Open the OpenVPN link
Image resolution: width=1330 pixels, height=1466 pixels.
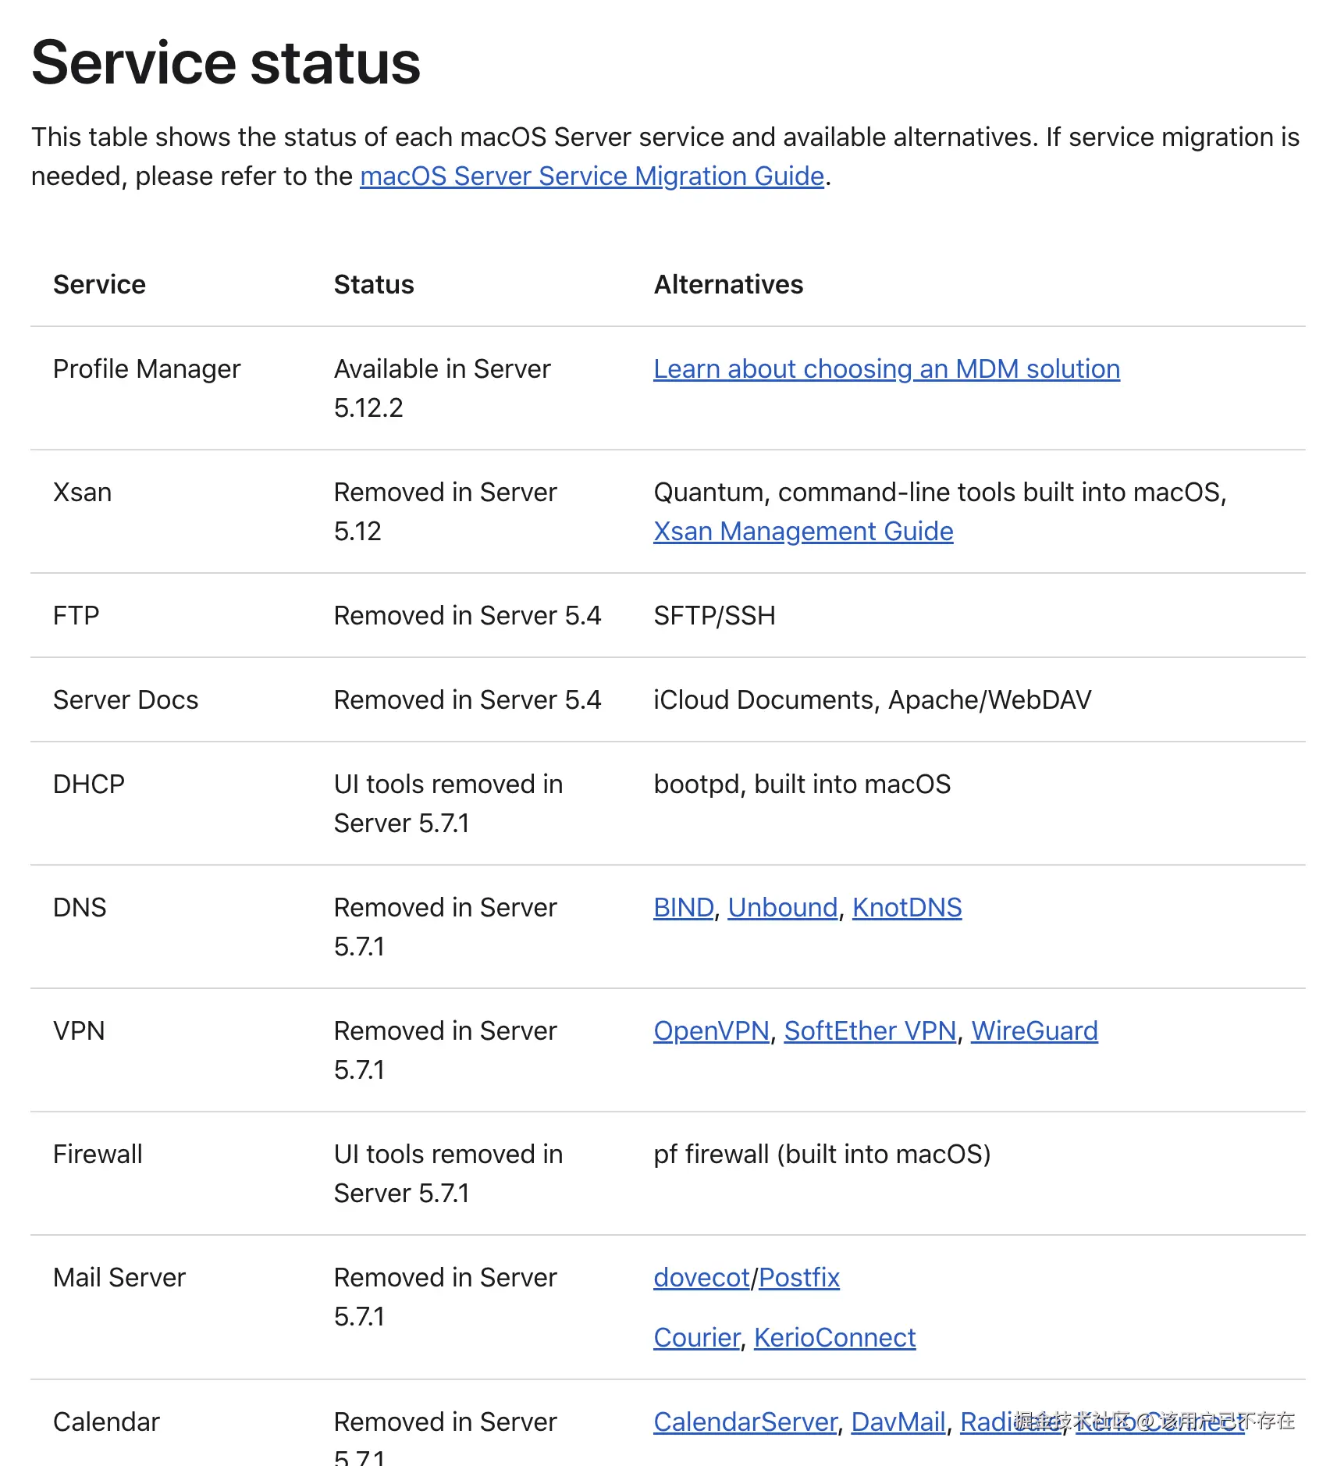[711, 1031]
